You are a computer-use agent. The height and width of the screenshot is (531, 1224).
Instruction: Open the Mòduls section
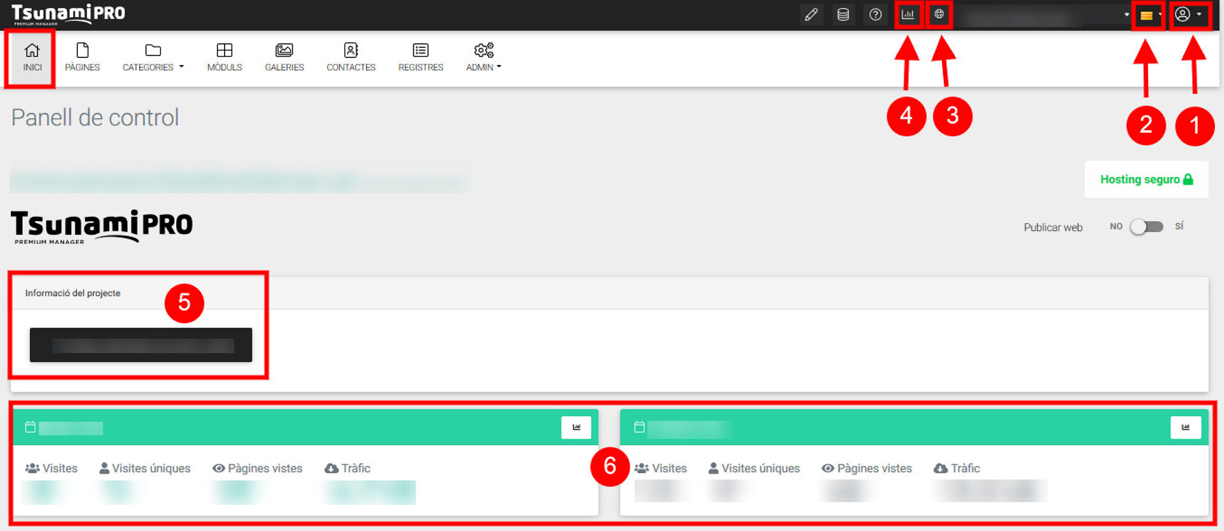coord(225,57)
